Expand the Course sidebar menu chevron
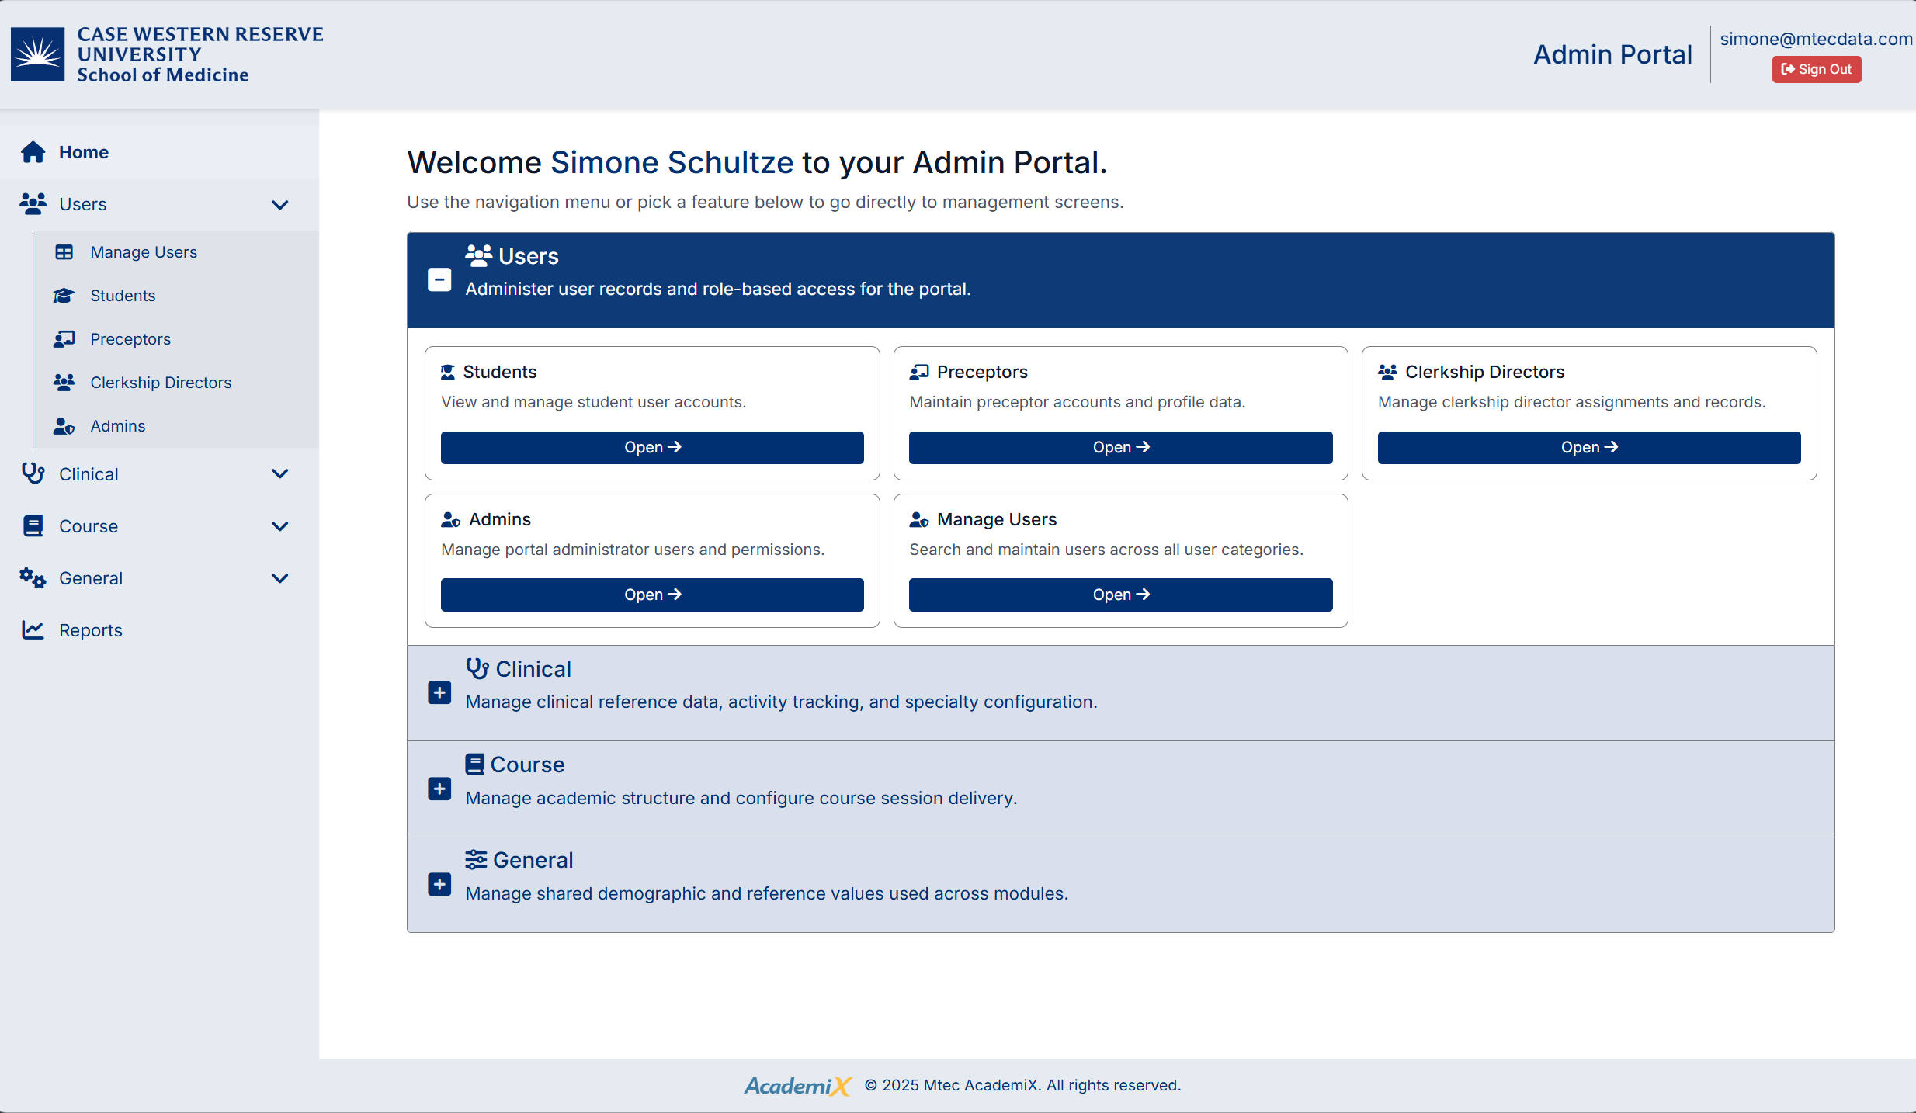The width and height of the screenshot is (1916, 1113). coord(280,526)
